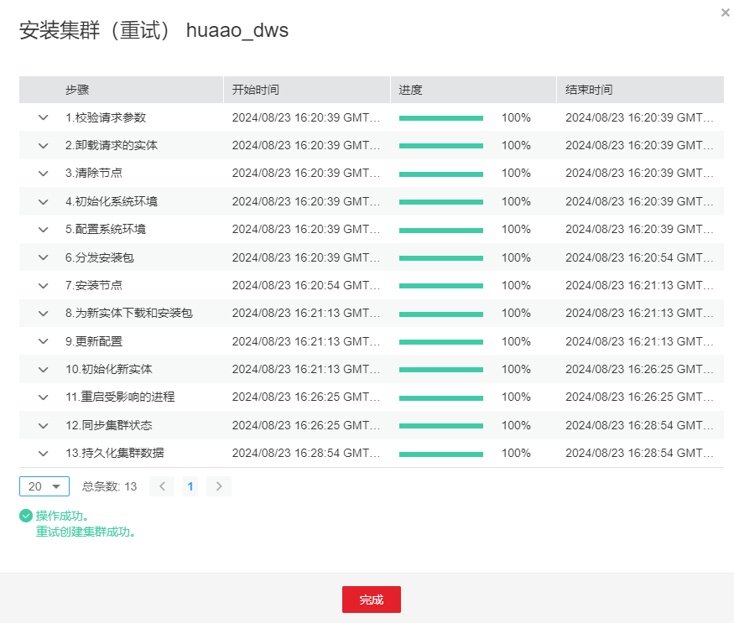Go to next page arrow
Screen dimensions: 734x623
[x=219, y=486]
